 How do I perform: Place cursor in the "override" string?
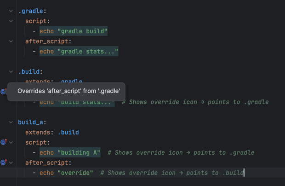point(75,173)
